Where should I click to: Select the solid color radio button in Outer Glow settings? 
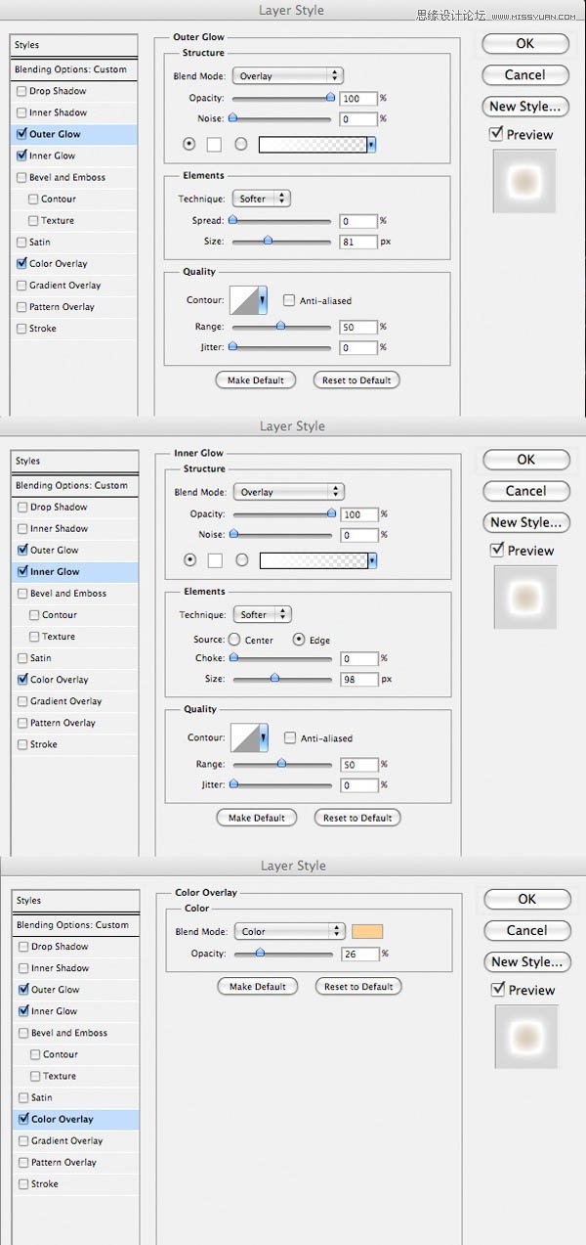(189, 145)
